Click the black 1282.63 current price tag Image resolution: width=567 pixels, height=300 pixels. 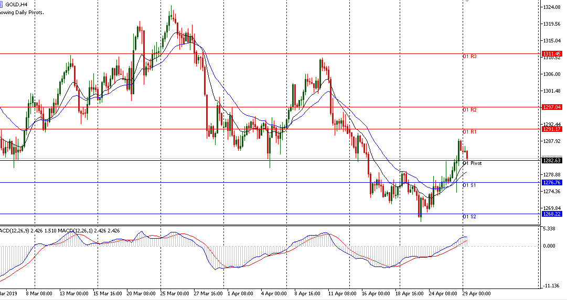tap(552, 160)
